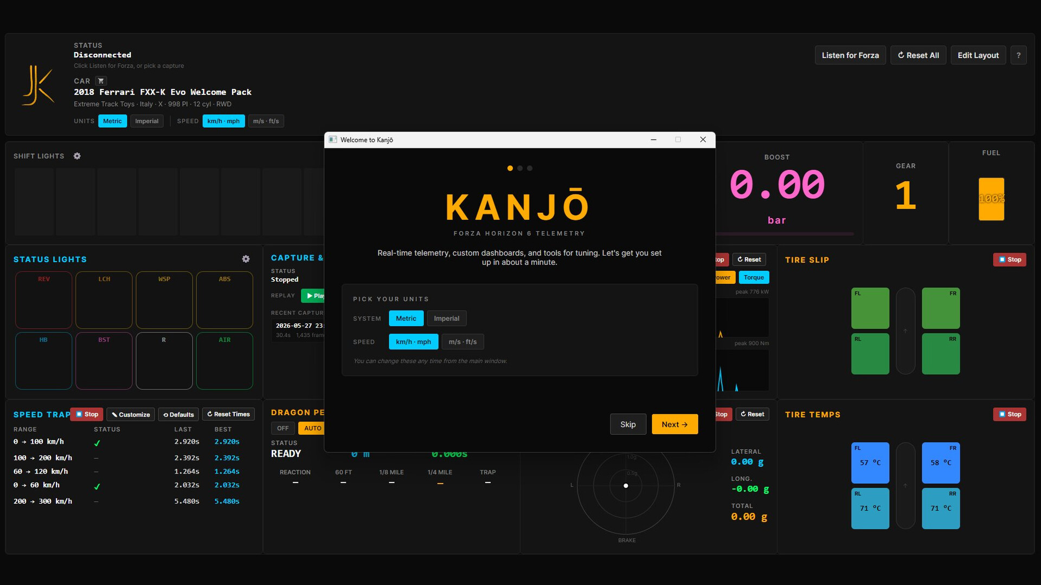Click the Tire Slip FL tire block
1041x585 pixels.
tap(870, 308)
